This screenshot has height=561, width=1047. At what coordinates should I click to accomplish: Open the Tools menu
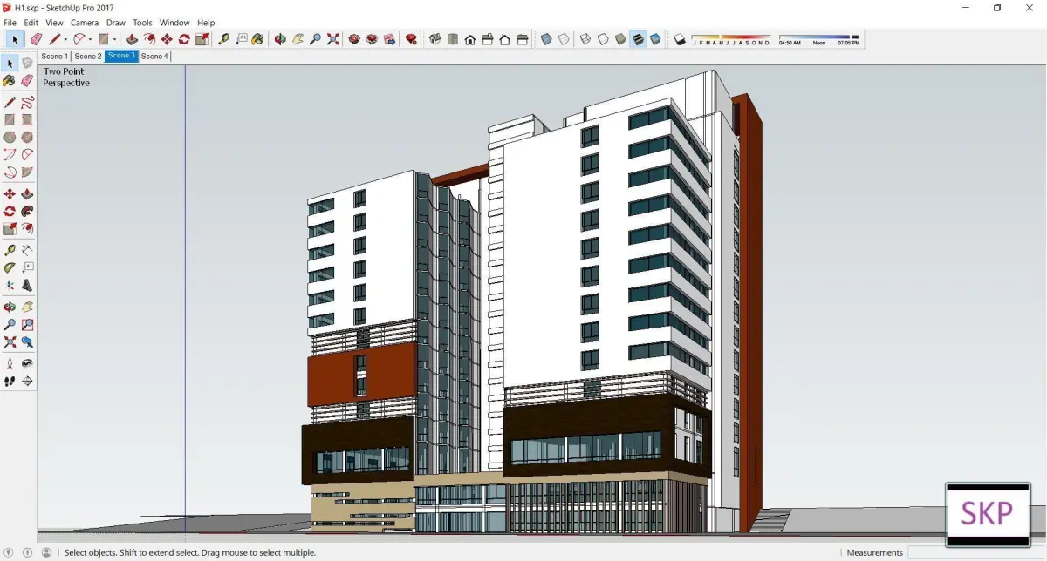pyautogui.click(x=142, y=23)
